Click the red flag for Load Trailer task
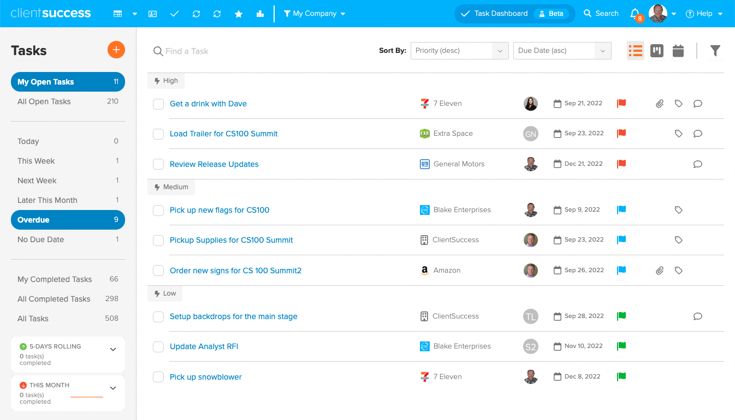Image resolution: width=735 pixels, height=420 pixels. (x=621, y=133)
